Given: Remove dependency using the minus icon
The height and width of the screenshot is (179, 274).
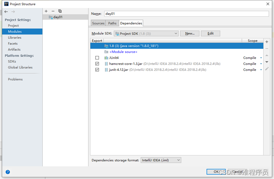Looking at the screenshot, I should (267, 49).
